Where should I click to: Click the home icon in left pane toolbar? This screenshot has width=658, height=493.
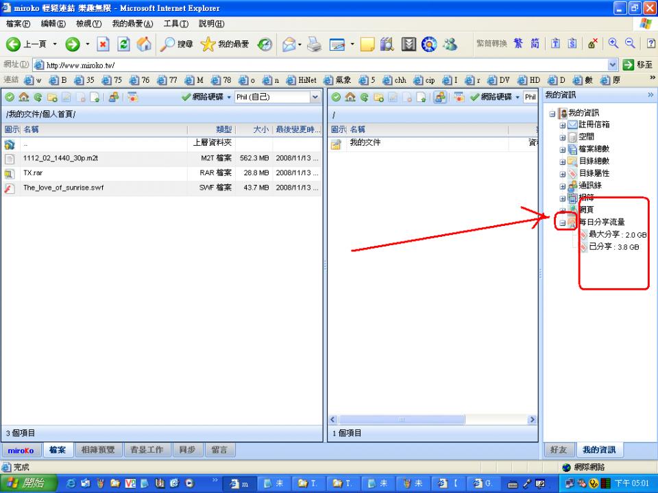tap(23, 97)
